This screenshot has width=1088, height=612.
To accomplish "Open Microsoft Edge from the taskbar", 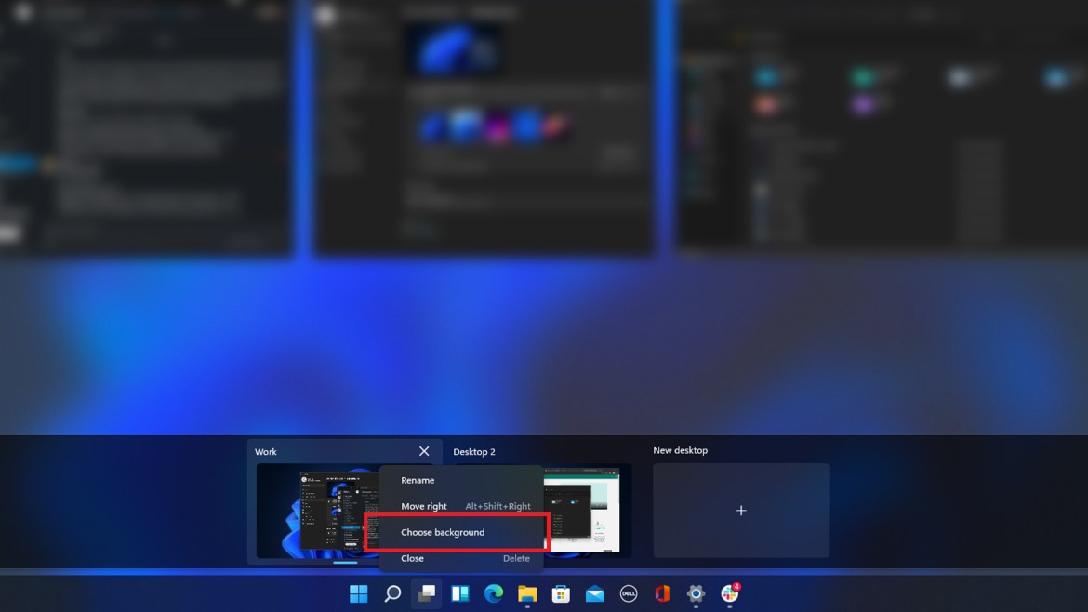I will (493, 592).
